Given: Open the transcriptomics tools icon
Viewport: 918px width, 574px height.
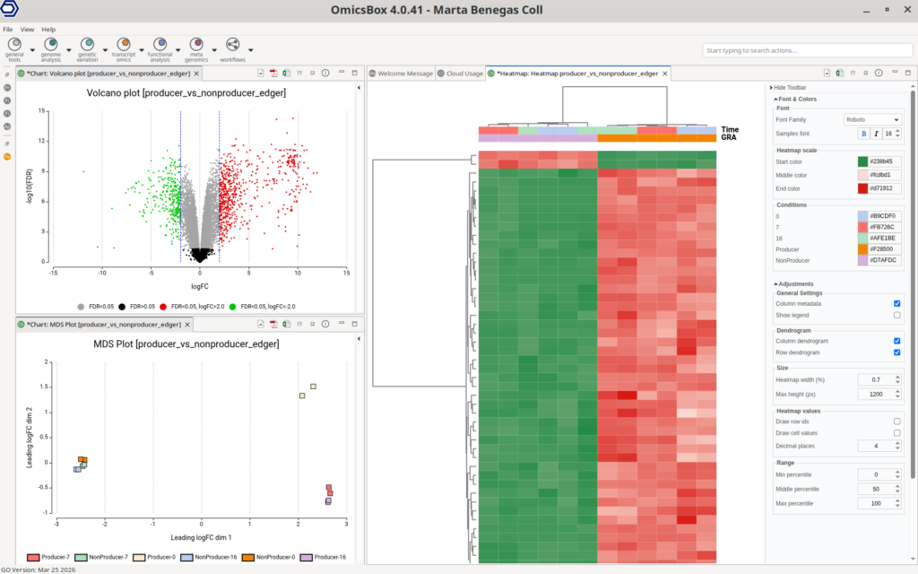Looking at the screenshot, I should coord(124,45).
